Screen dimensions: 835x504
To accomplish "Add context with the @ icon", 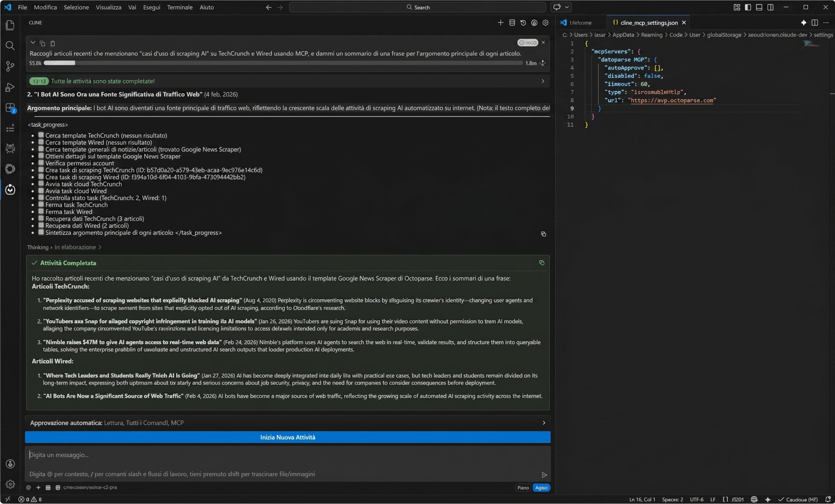I will point(29,487).
